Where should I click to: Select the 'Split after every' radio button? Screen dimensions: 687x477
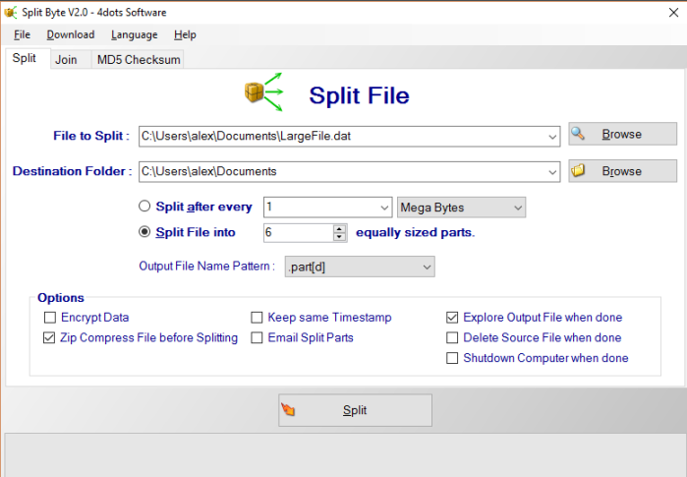coord(144,207)
